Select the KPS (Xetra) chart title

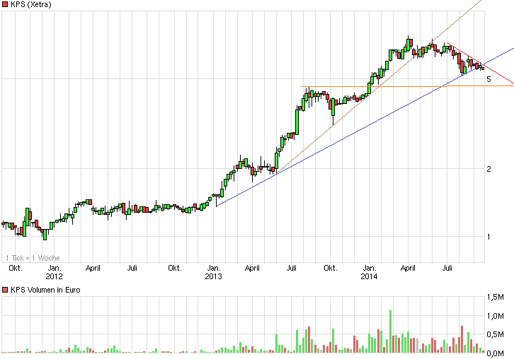[33, 6]
